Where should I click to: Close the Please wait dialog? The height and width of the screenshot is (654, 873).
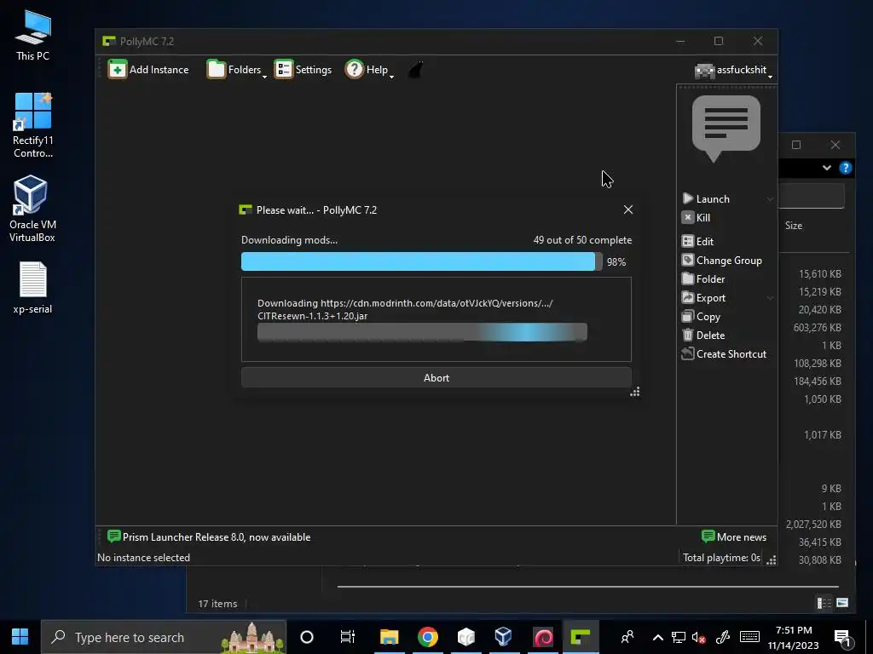coord(628,209)
